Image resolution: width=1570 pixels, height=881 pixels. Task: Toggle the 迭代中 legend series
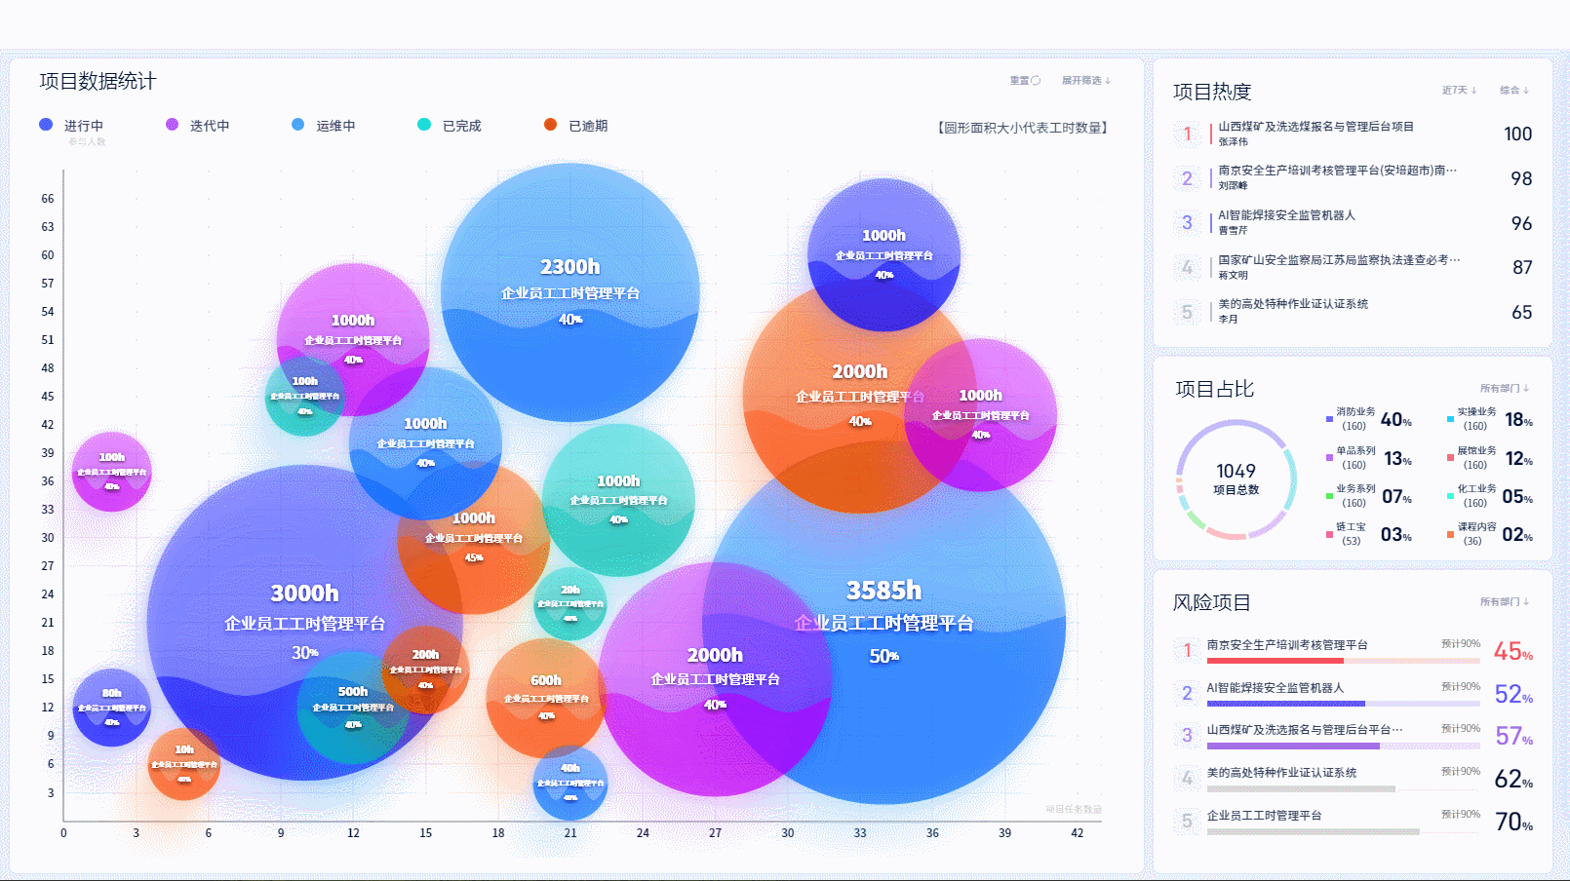(x=198, y=126)
